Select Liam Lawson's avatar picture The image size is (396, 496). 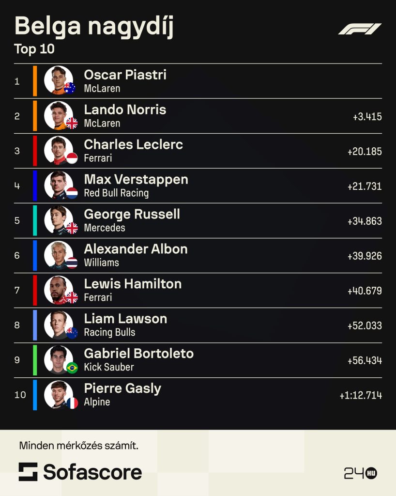coord(58,325)
